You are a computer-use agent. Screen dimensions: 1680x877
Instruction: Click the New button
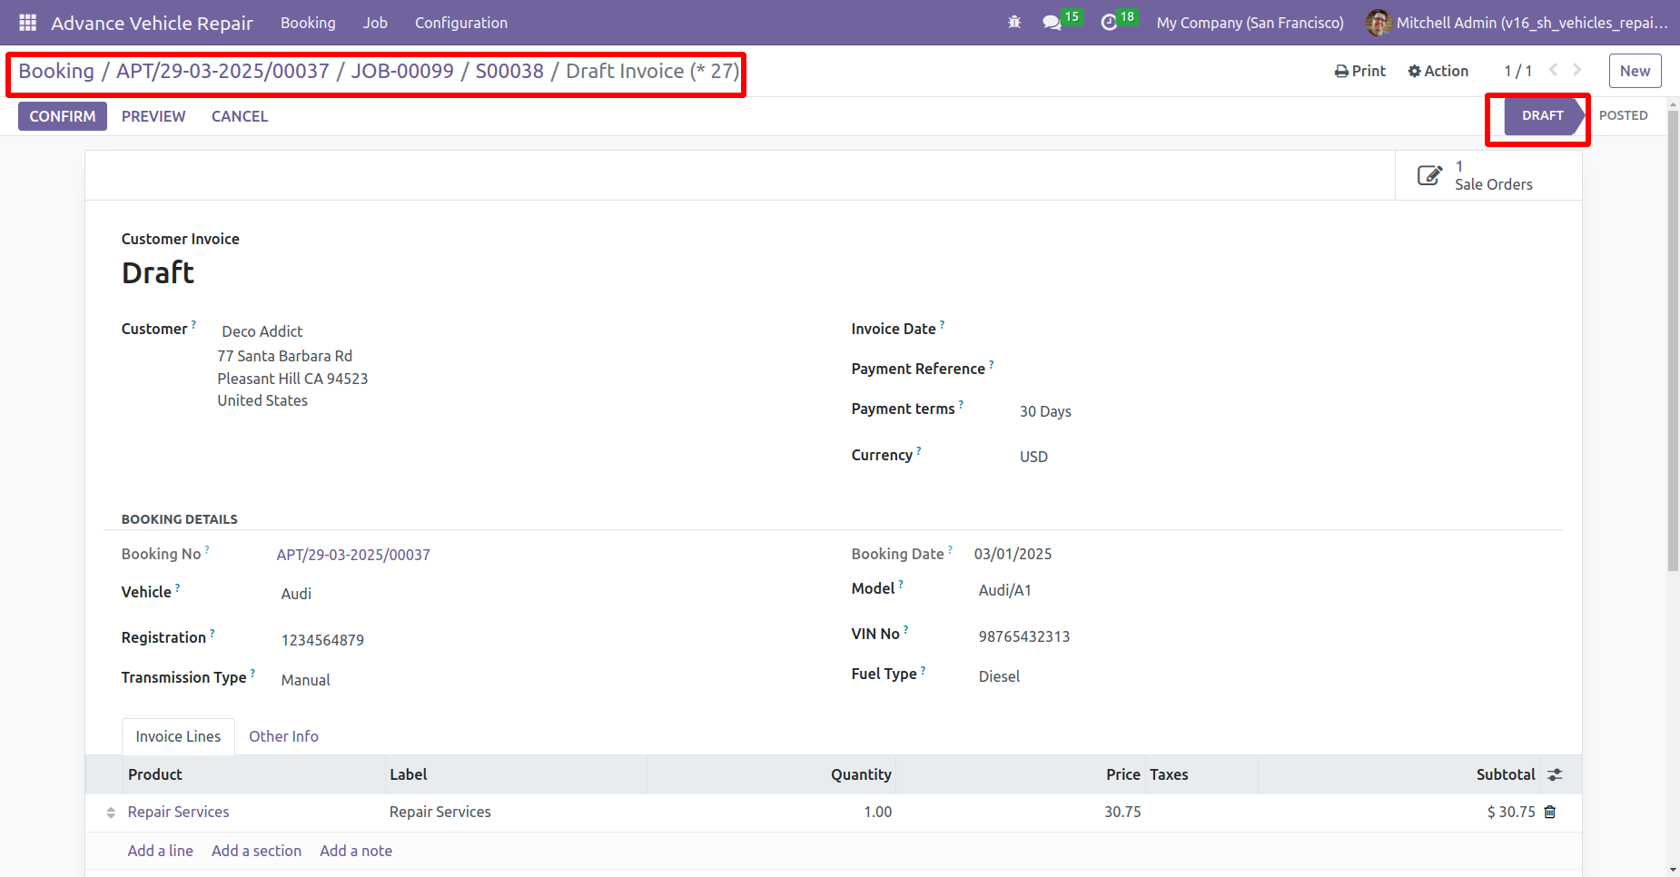(1635, 71)
